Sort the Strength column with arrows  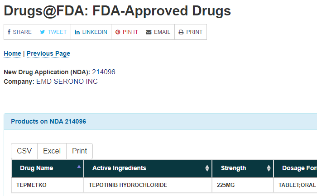click(269, 168)
